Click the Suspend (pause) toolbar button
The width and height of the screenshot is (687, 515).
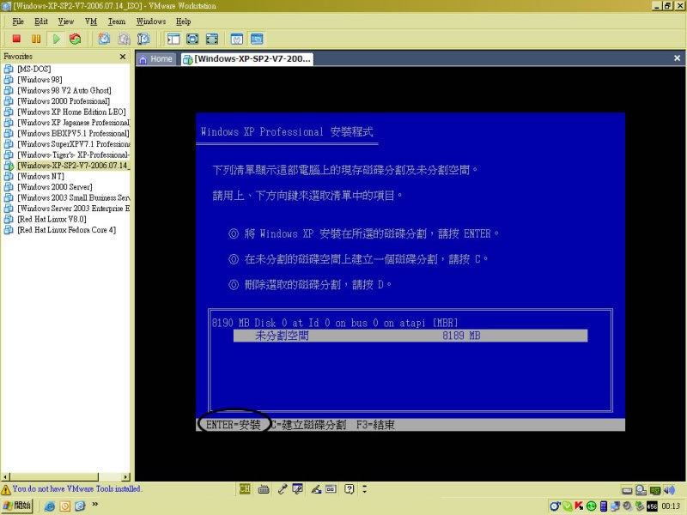tap(36, 39)
